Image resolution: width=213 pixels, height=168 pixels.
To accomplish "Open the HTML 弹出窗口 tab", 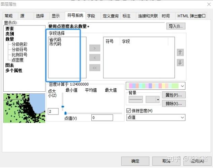I will tap(191, 16).
